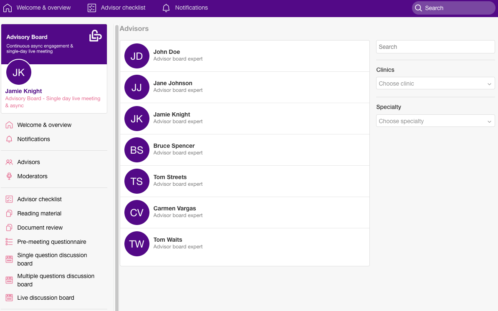Click Jamie Knight name in profile card
Viewport: 498px width, 311px height.
pos(23,91)
